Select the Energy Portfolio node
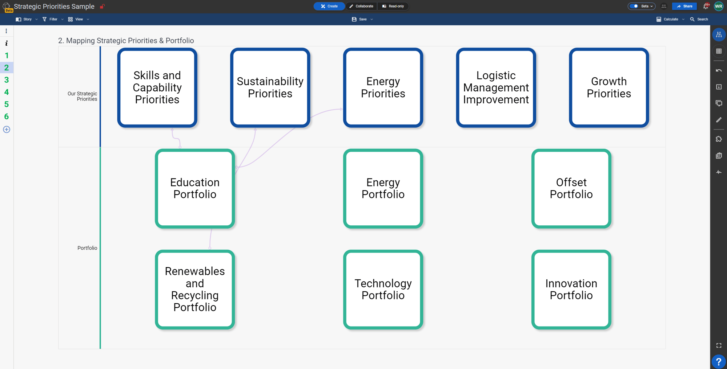The width and height of the screenshot is (727, 369). [383, 188]
